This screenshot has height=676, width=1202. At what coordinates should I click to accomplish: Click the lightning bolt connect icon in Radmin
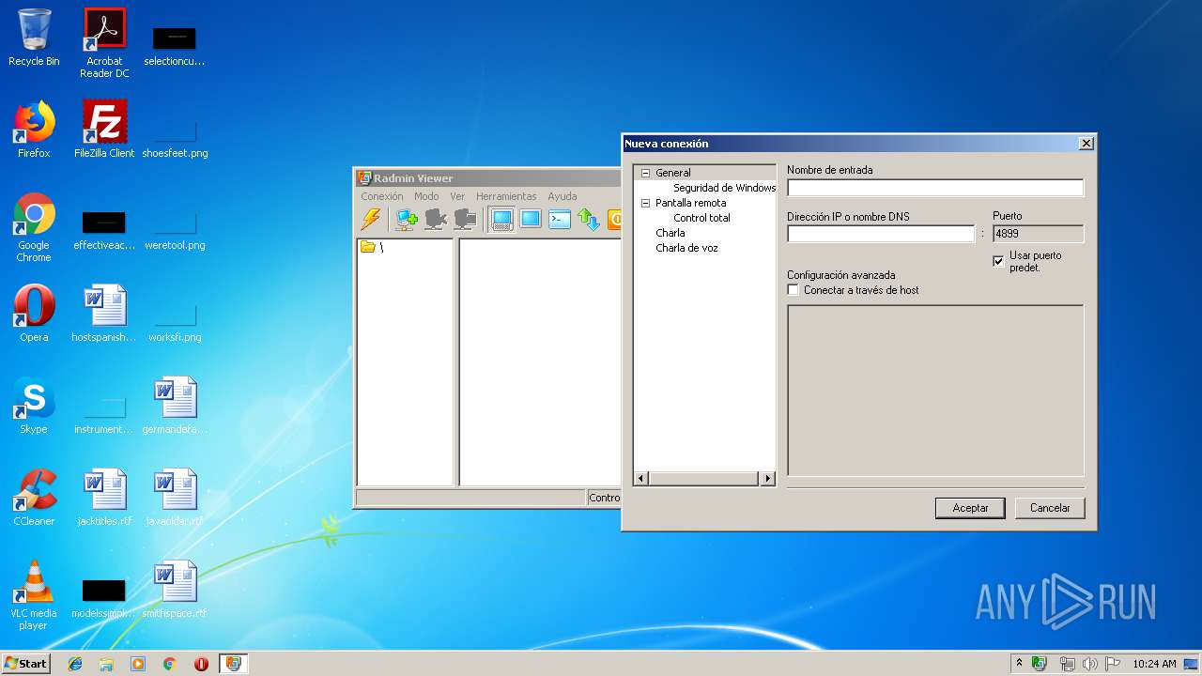pos(371,219)
